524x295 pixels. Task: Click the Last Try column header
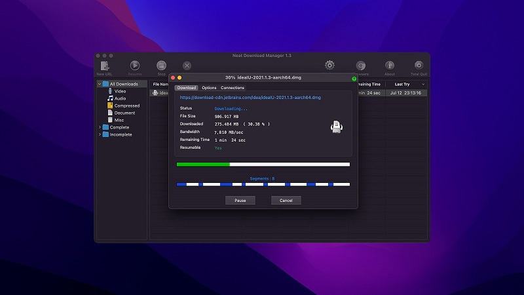point(402,85)
